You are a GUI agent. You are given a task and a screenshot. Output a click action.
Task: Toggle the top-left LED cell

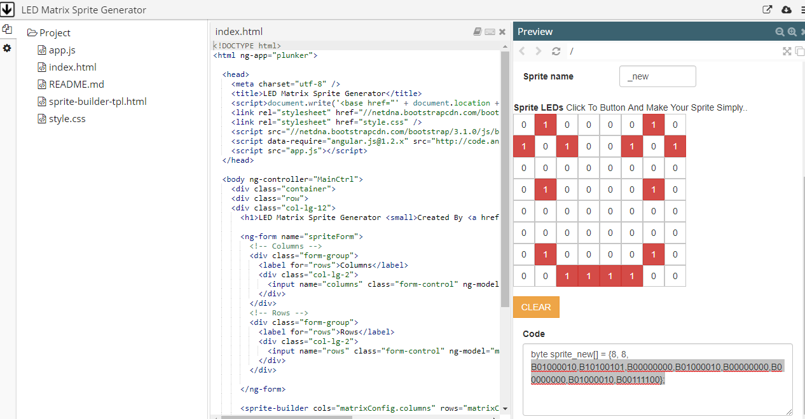(524, 125)
